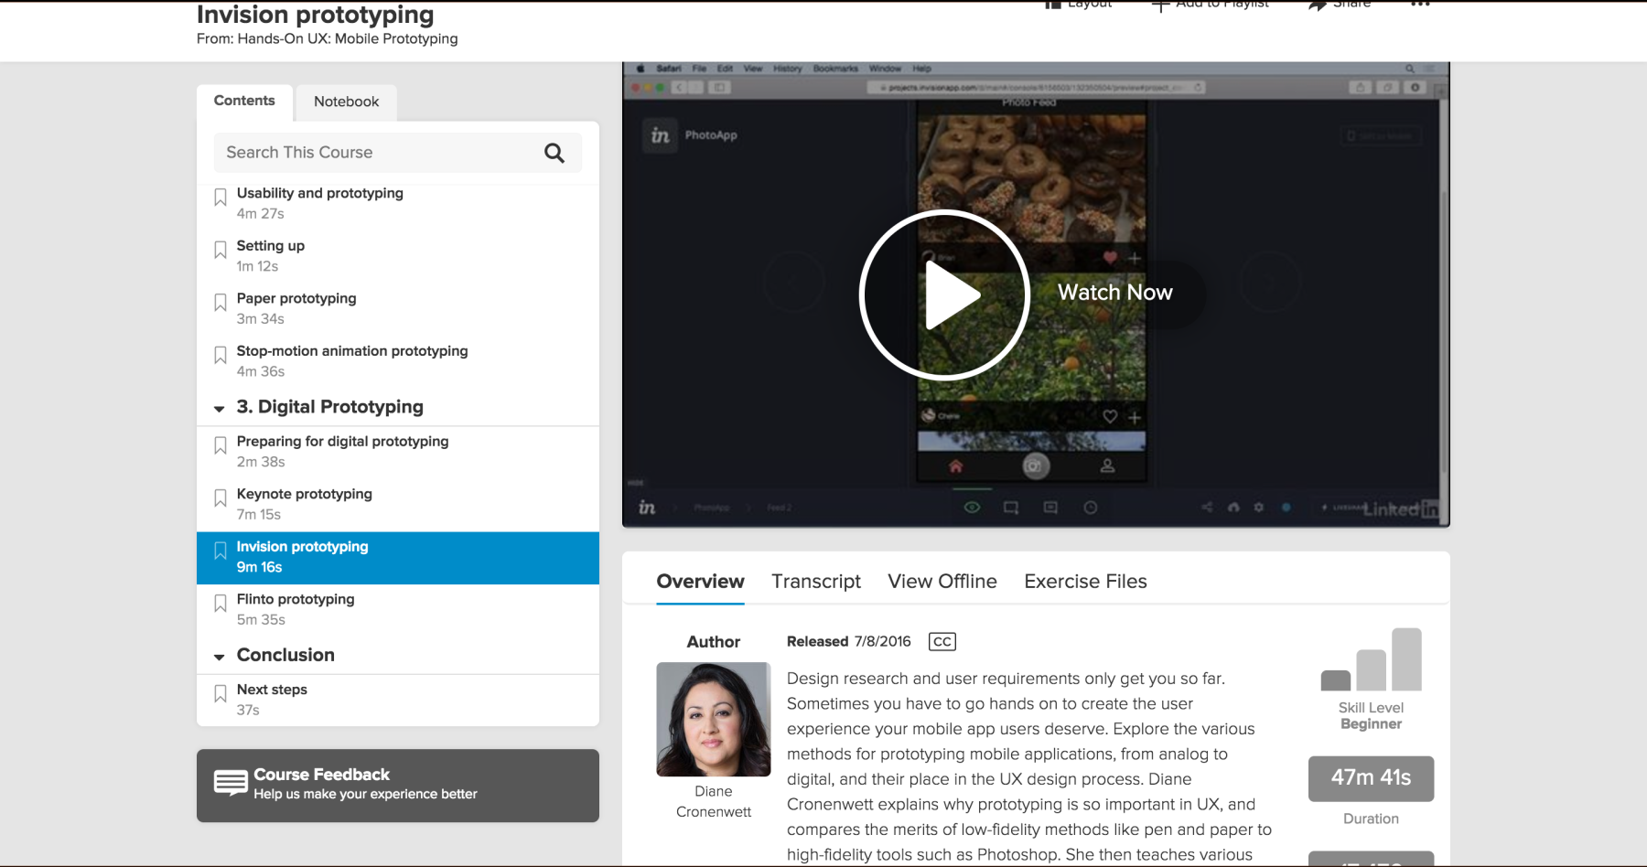Viewport: 1647px width, 867px height.
Task: Open author Diane Cronenwett's photo
Action: pyautogui.click(x=714, y=720)
